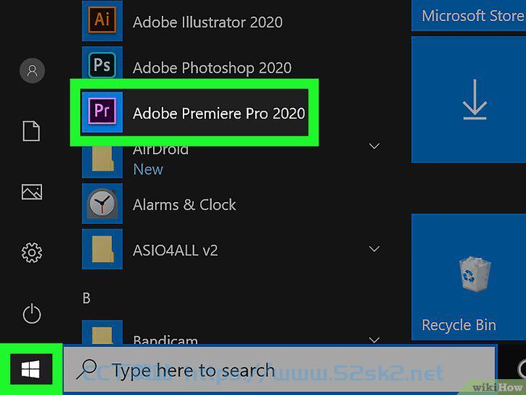Open the user account icon
The image size is (526, 395).
point(33,71)
